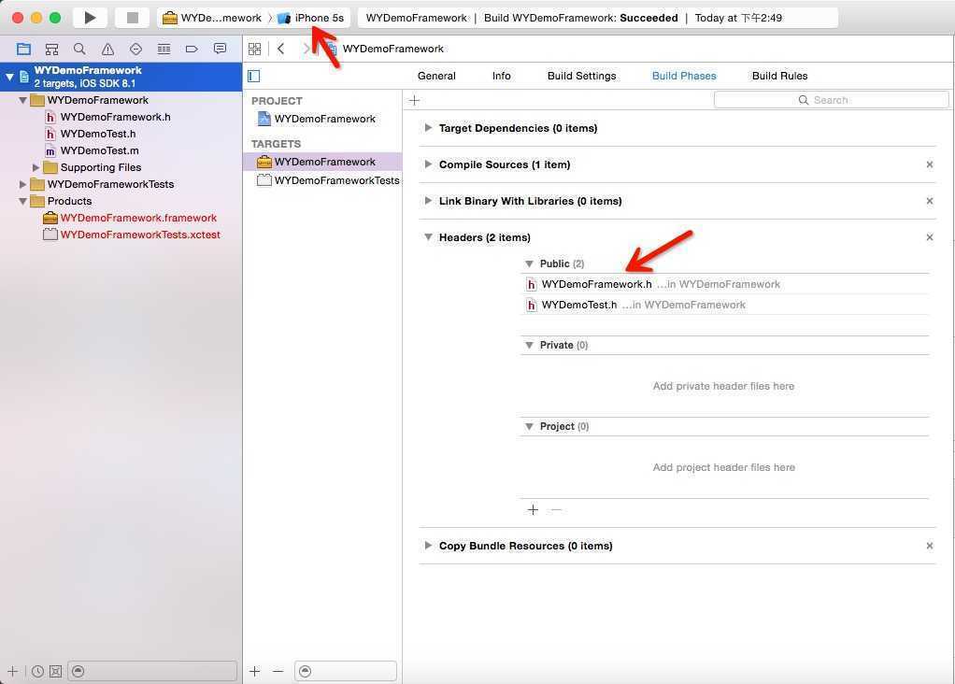Expand Compile Sources section
Screen dimensions: 955x684
[428, 164]
